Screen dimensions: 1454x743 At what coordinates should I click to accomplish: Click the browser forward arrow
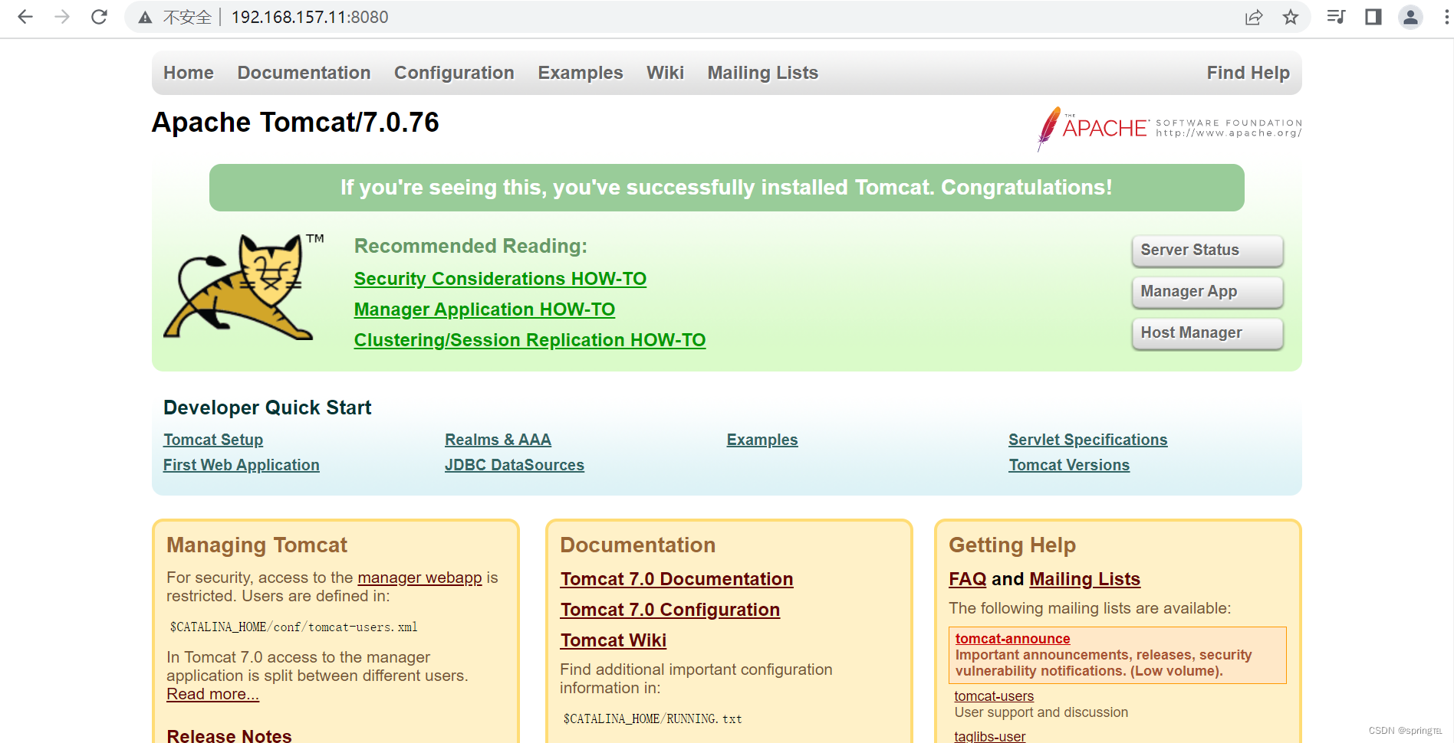62,17
